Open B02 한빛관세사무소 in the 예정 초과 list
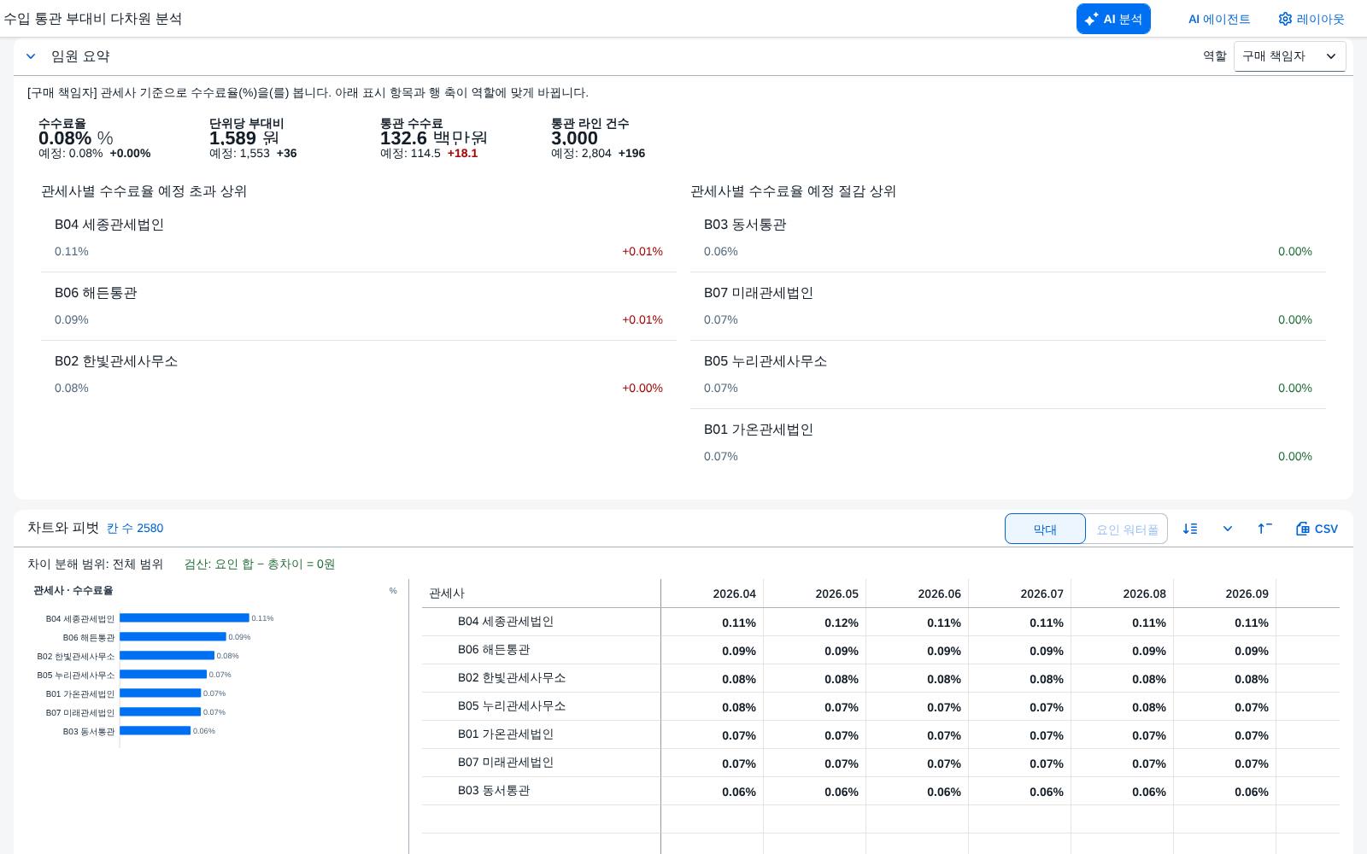 (359, 375)
